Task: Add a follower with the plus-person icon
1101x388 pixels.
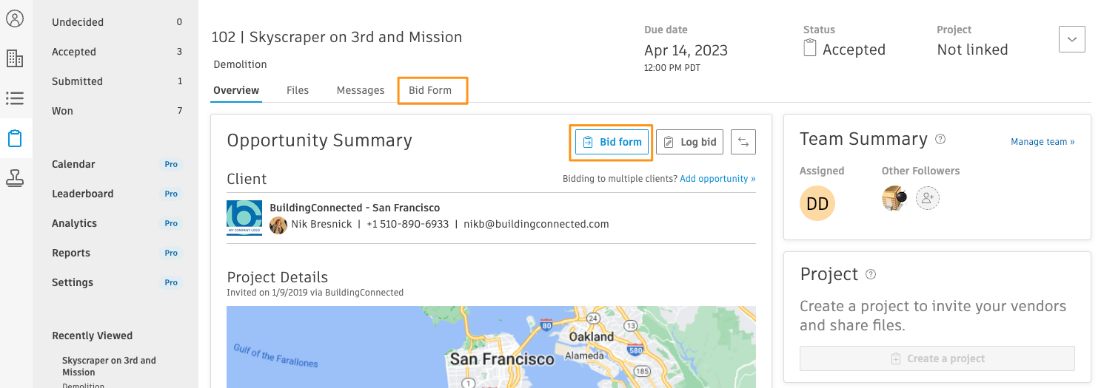Action: (928, 198)
